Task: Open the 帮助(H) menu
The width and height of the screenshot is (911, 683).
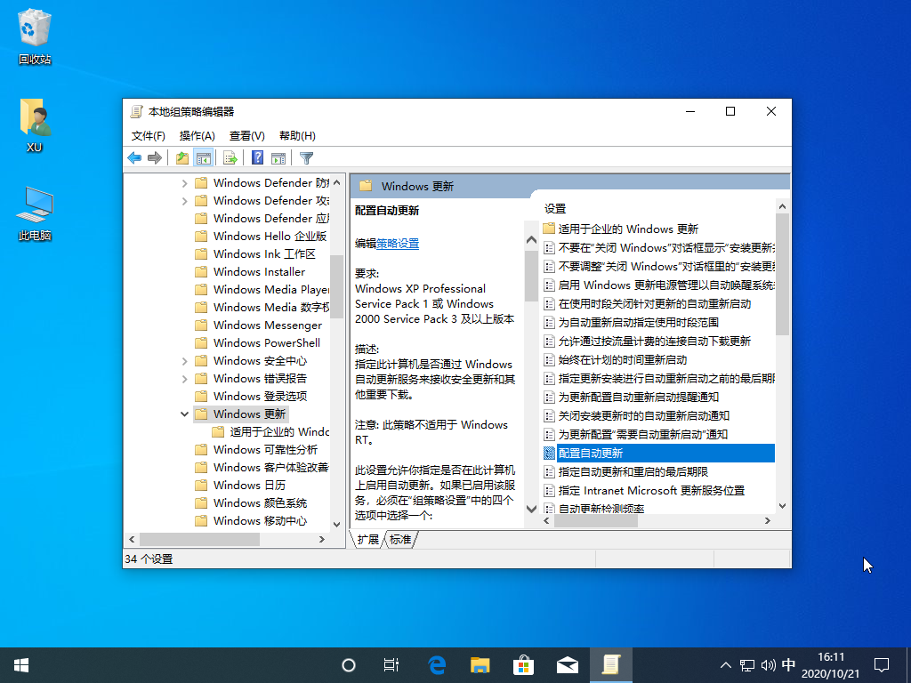Action: [297, 136]
